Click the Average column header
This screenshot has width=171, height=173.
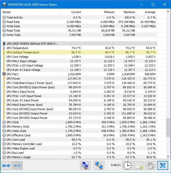(x=147, y=12)
